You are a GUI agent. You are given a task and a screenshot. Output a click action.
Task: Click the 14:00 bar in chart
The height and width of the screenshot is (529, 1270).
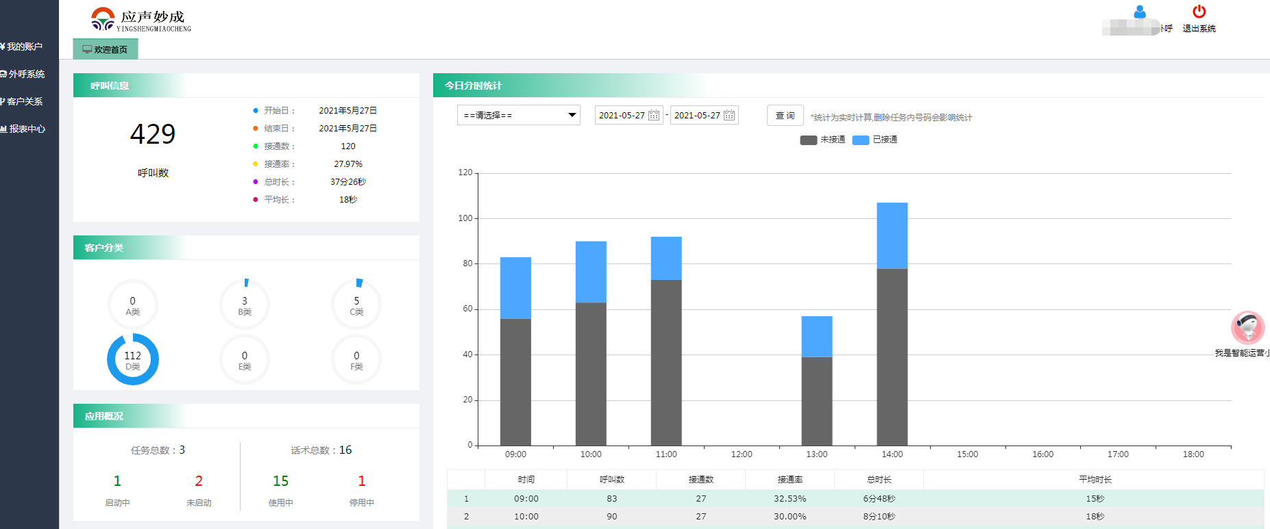[x=892, y=324]
